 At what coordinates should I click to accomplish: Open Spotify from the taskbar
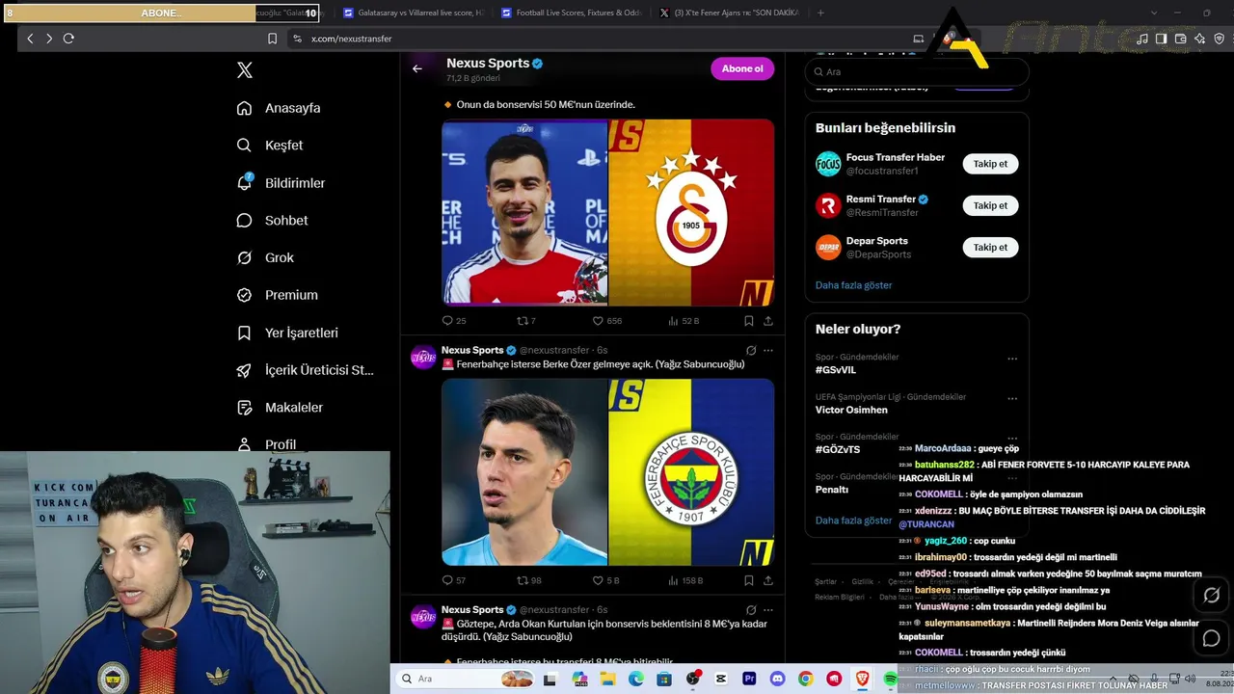891,679
